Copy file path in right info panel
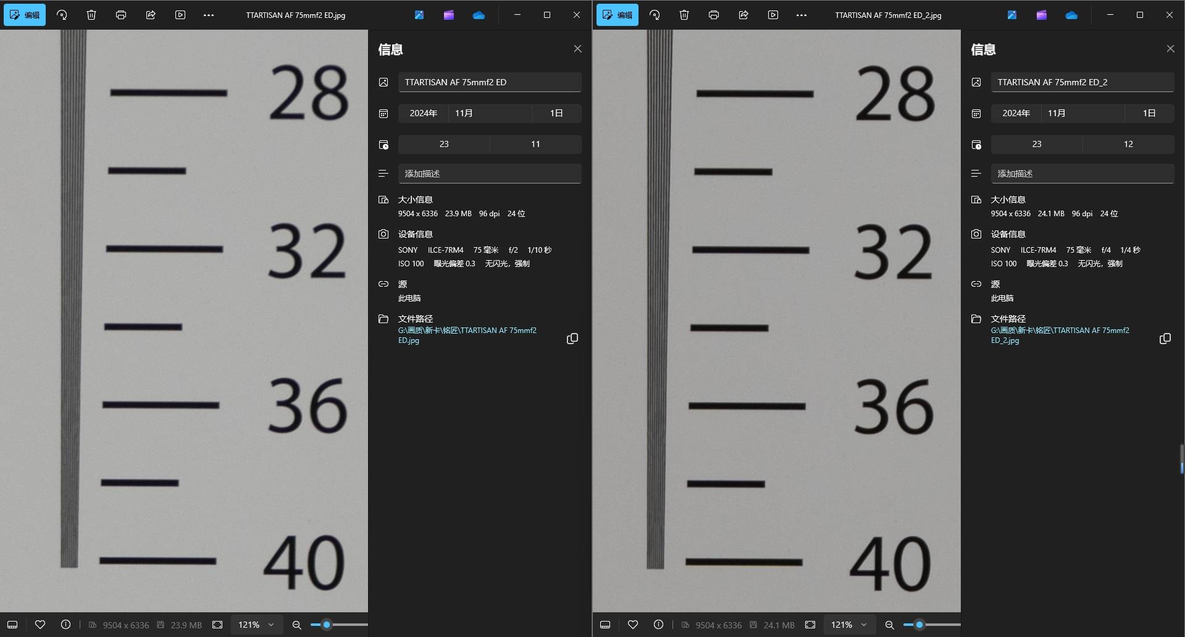The image size is (1185, 637). 1165,339
